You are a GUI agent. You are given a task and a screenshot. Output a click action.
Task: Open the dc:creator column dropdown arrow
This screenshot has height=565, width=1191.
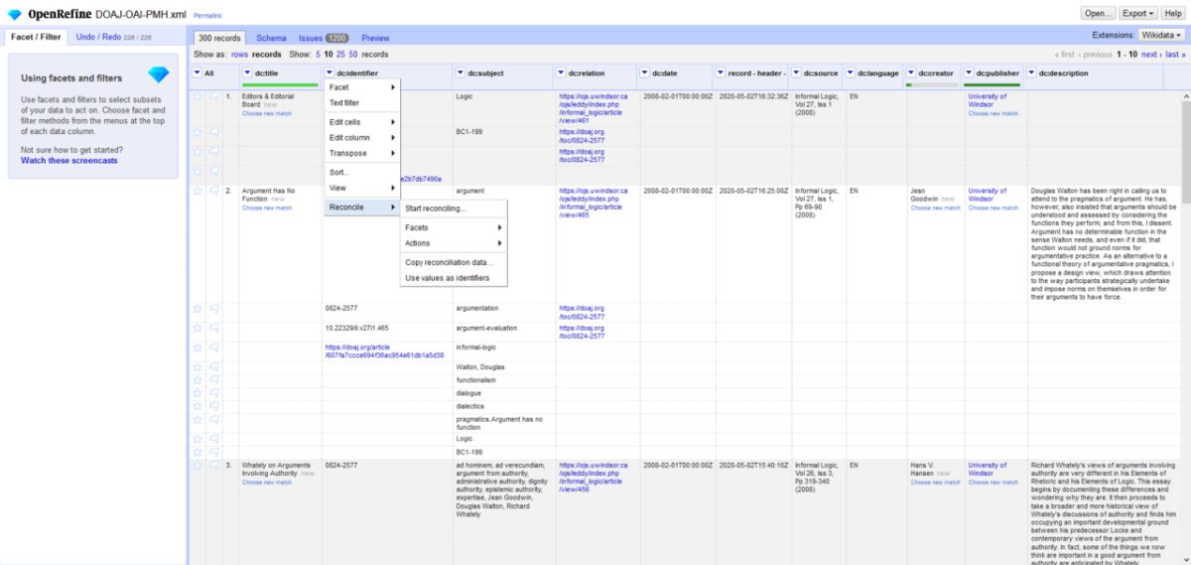click(x=911, y=73)
